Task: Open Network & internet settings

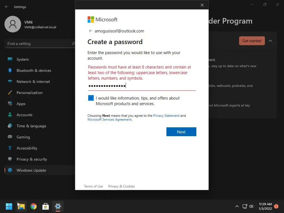Action: (x=39, y=82)
